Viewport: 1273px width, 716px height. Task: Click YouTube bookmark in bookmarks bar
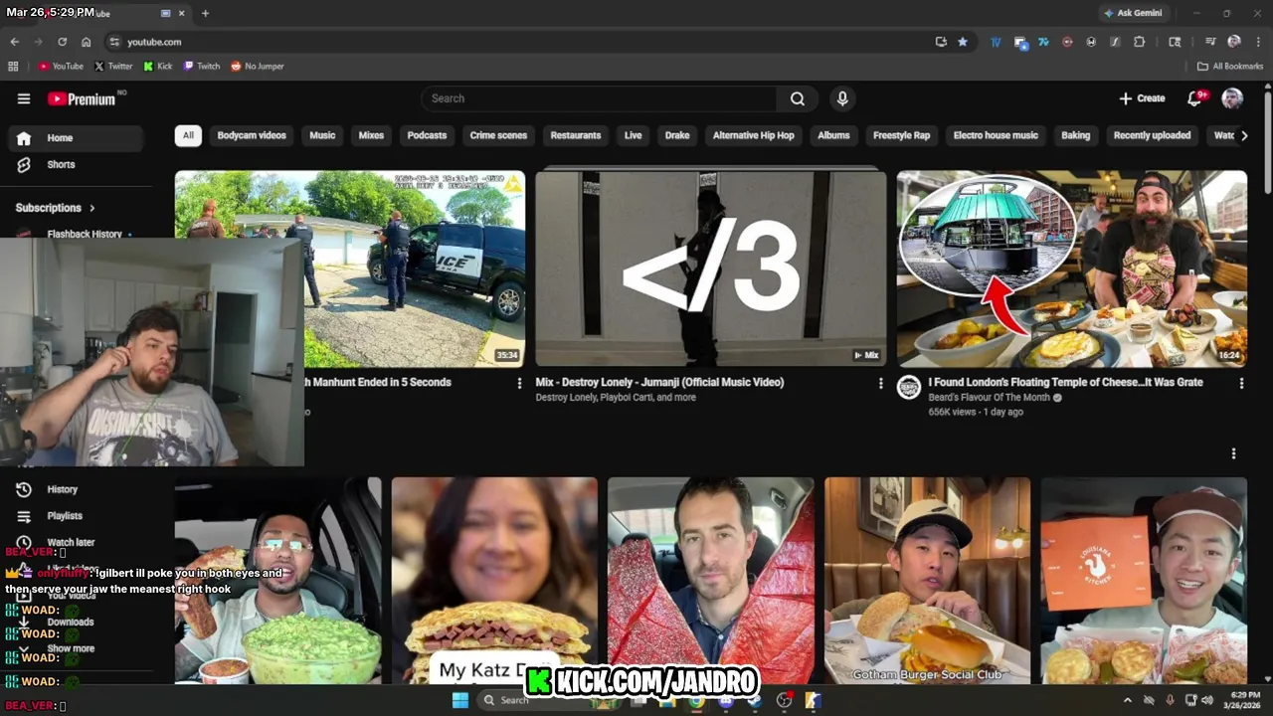click(x=61, y=67)
